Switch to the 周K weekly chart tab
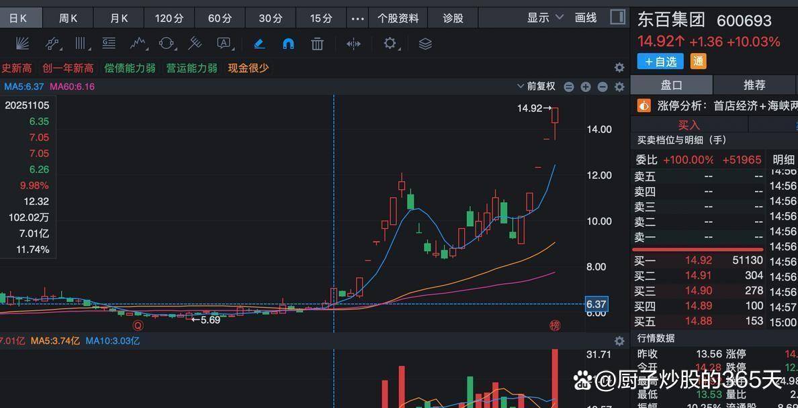The image size is (798, 408). tap(68, 17)
